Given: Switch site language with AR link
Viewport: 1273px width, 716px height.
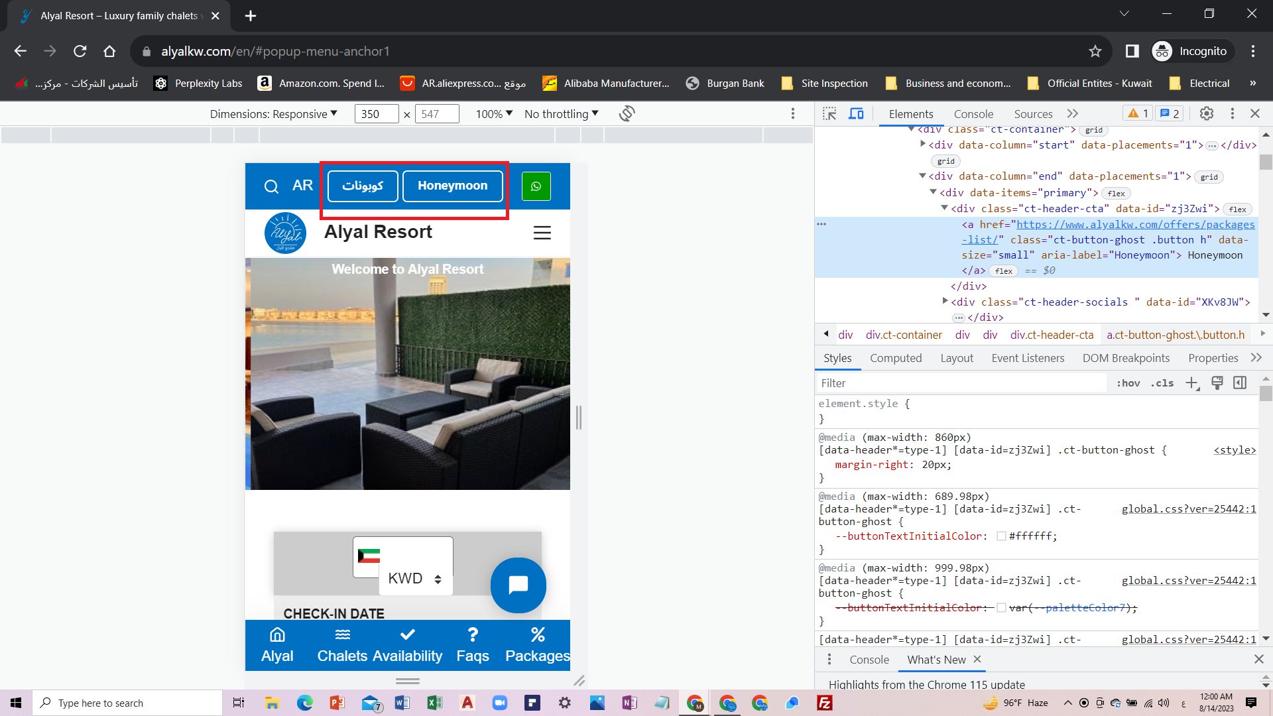Looking at the screenshot, I should tap(302, 186).
